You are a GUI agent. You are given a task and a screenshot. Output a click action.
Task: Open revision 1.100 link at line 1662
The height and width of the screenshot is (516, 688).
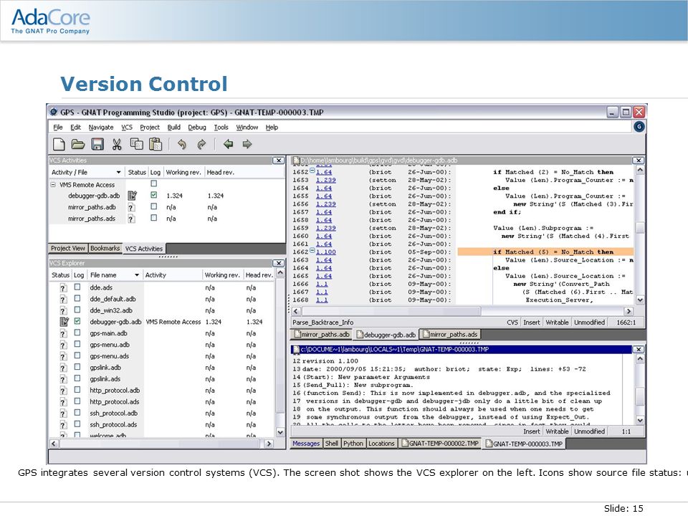[x=325, y=252]
